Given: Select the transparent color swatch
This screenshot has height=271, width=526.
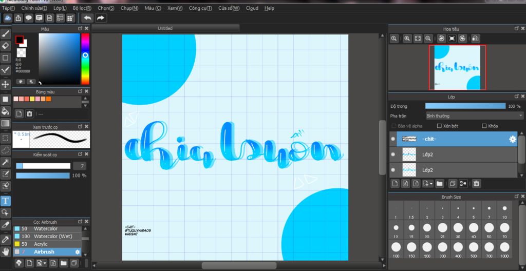Looking at the screenshot, I should 21,53.
